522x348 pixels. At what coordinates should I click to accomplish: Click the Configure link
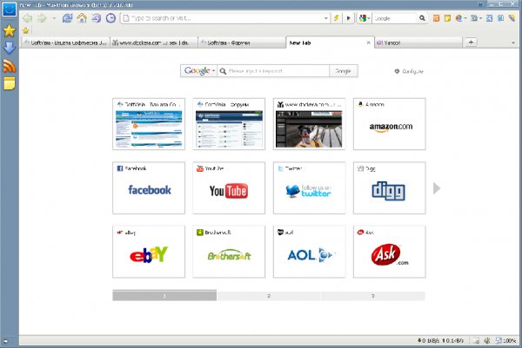tap(412, 71)
